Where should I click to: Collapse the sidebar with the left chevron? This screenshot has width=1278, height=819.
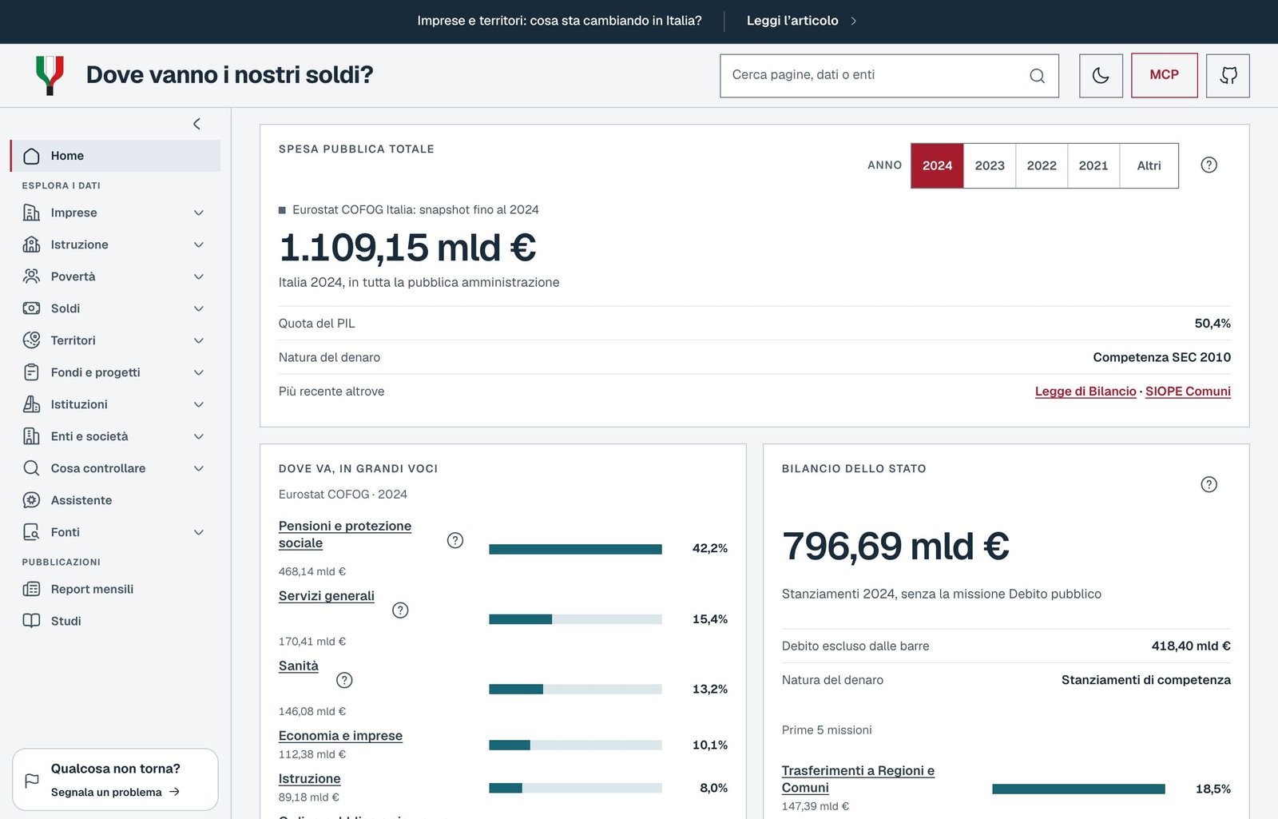pyautogui.click(x=196, y=124)
